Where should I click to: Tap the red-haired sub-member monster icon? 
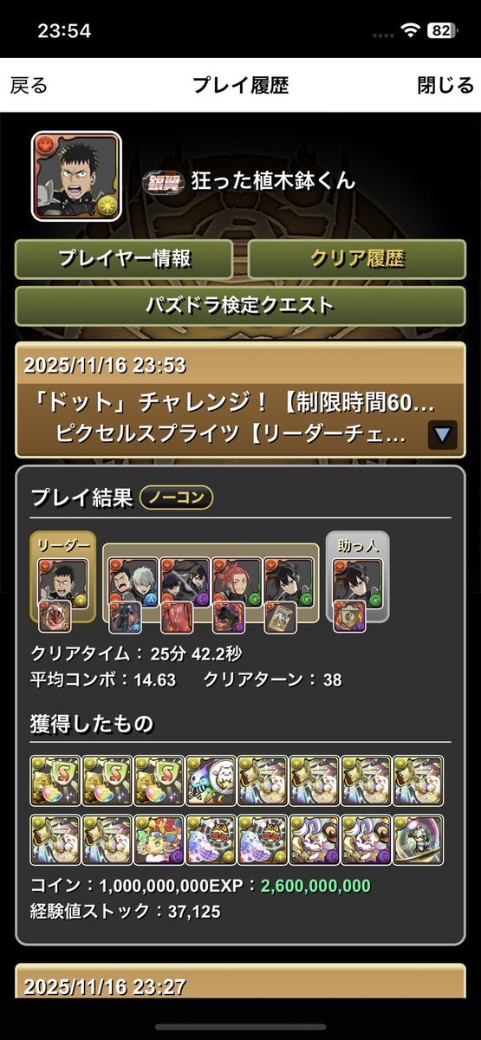tap(237, 581)
